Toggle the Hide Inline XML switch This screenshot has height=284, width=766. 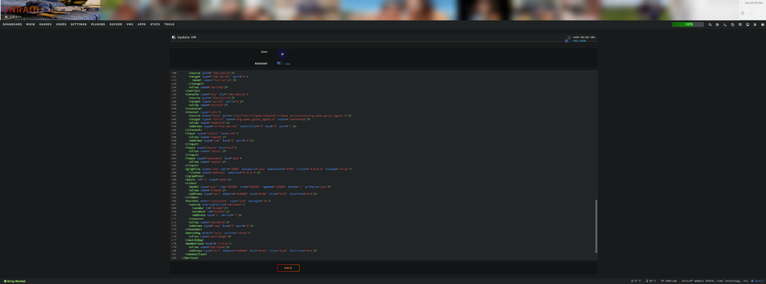tap(568, 37)
